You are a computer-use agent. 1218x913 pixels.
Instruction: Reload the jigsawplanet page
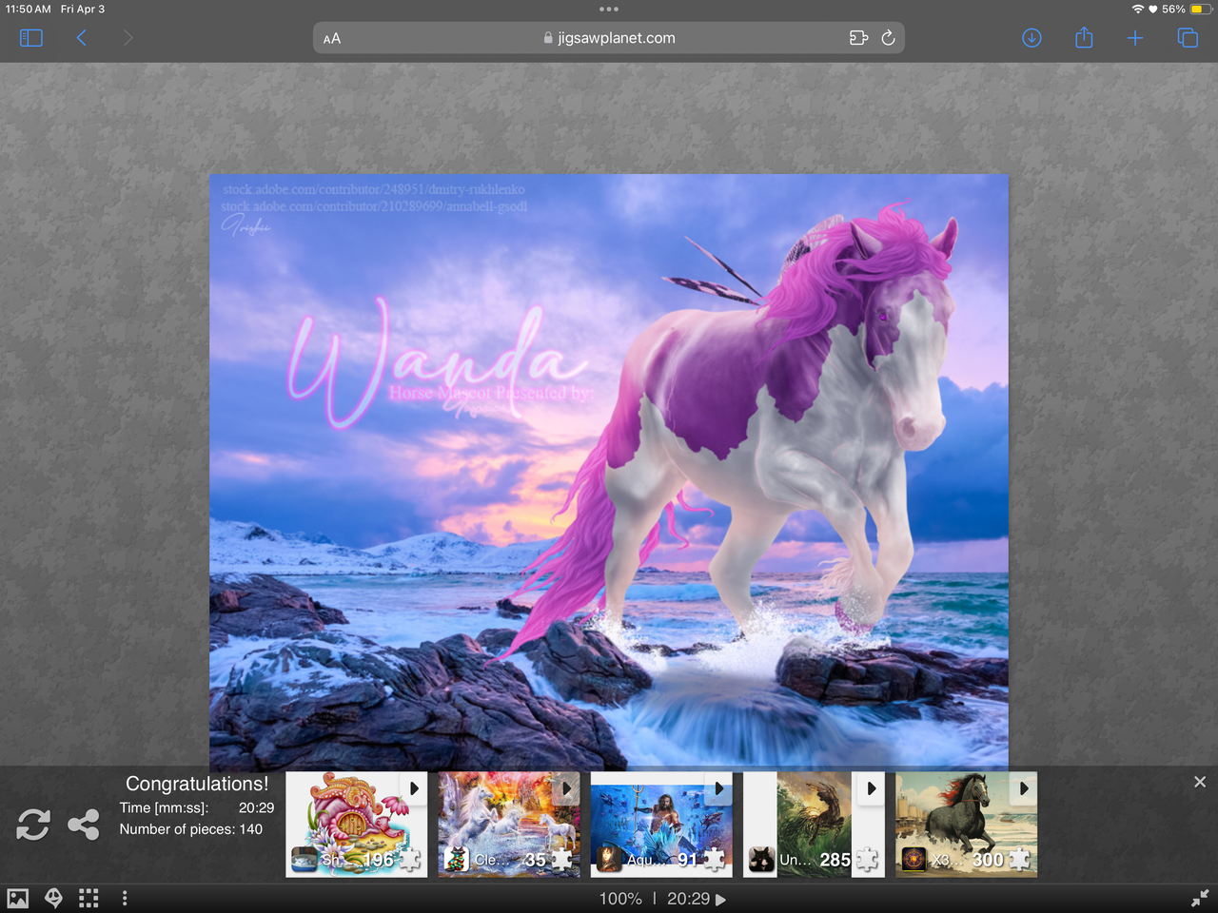click(888, 38)
